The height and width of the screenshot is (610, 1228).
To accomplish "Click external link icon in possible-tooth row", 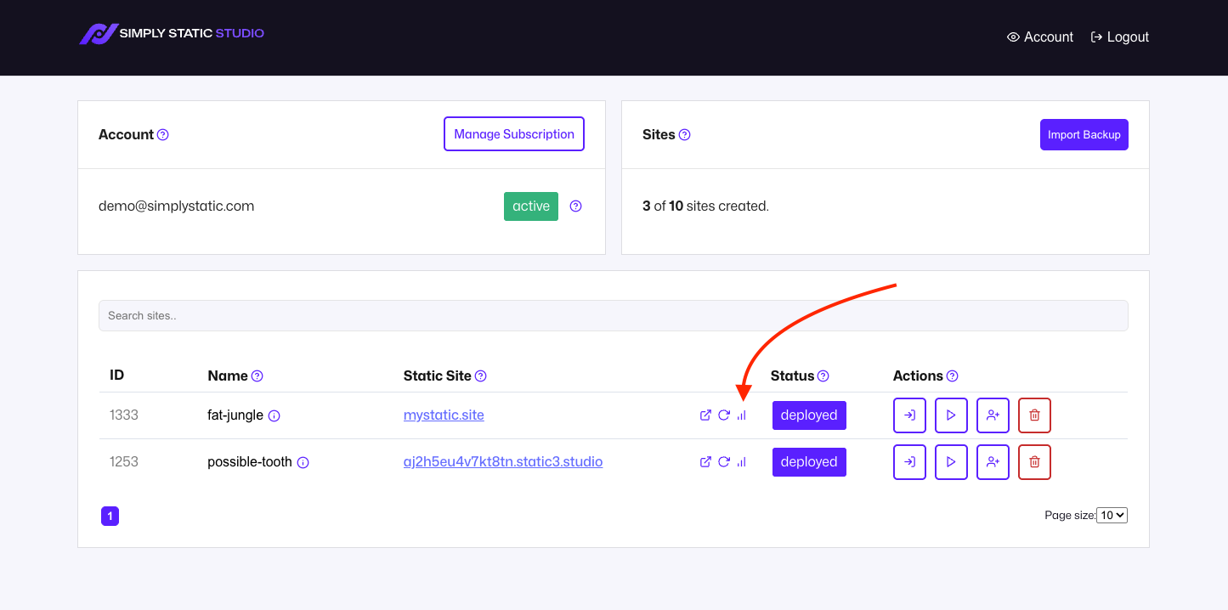I will coord(705,462).
